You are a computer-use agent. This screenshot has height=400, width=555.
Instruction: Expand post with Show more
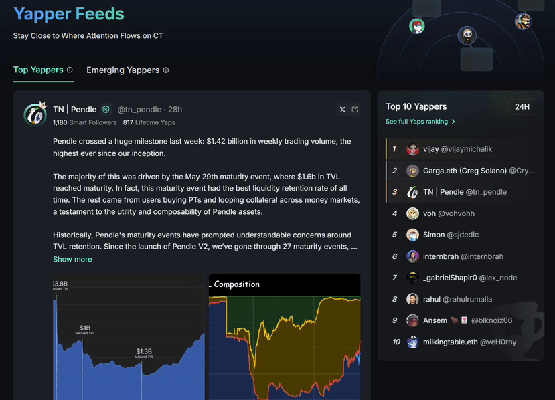click(x=72, y=260)
